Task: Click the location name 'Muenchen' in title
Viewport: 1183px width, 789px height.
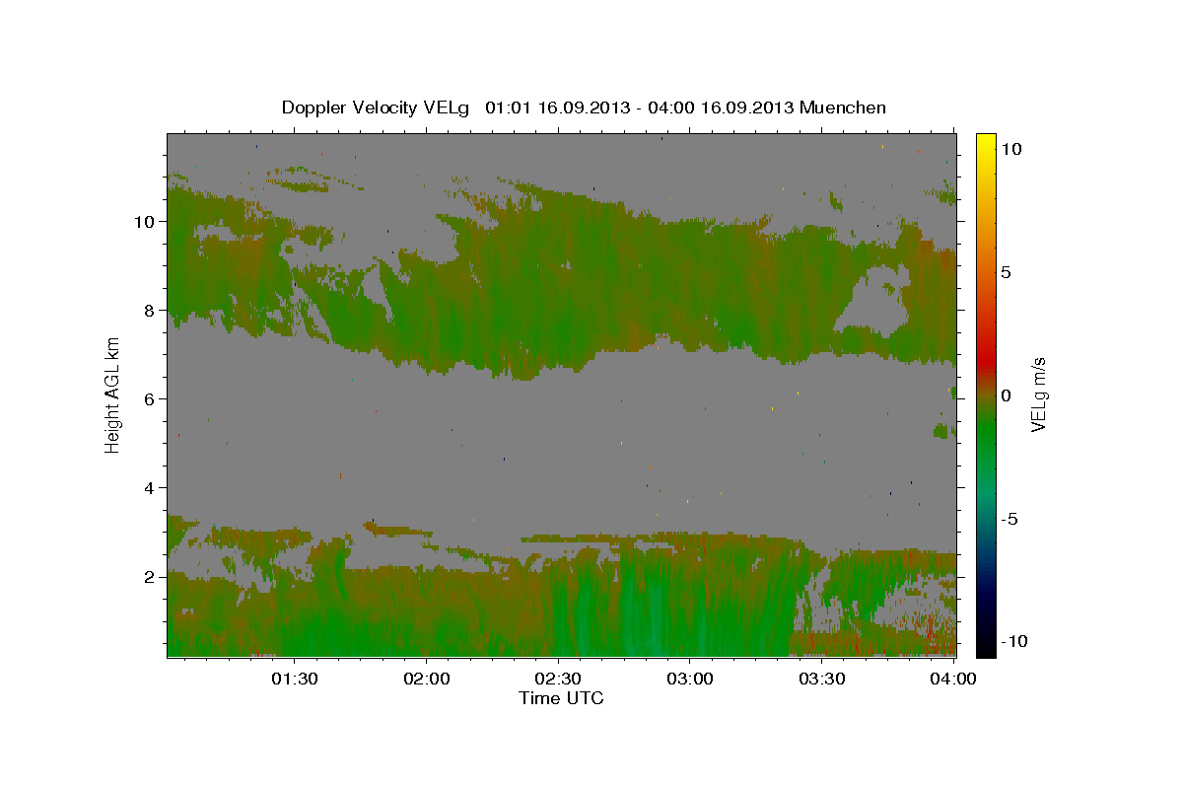Action: pos(842,108)
